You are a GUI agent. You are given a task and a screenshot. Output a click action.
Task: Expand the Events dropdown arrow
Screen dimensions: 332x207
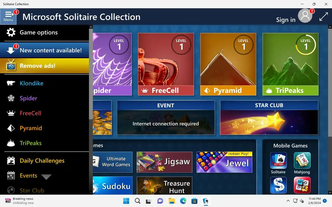tap(46, 177)
